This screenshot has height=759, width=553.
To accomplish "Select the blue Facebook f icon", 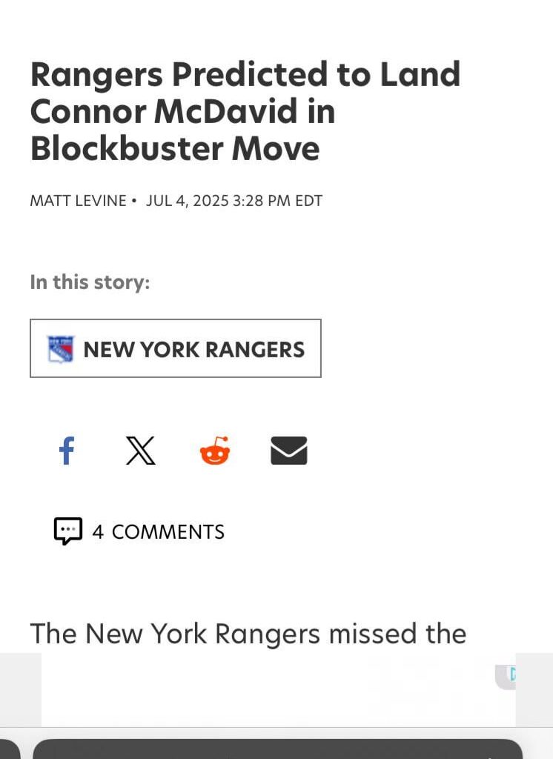I will point(67,450).
